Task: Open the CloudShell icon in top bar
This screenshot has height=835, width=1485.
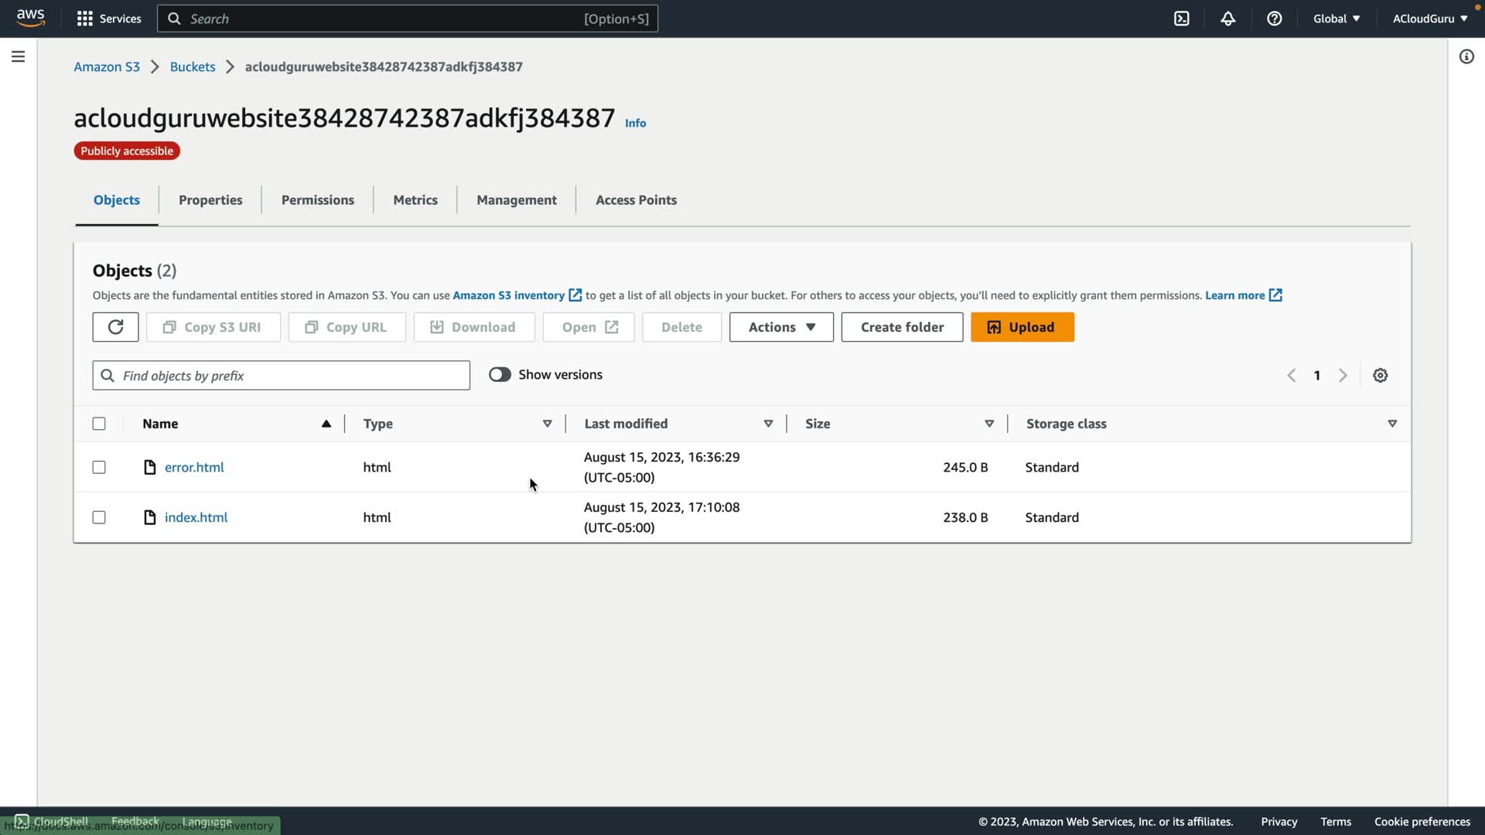Action: pos(1181,19)
